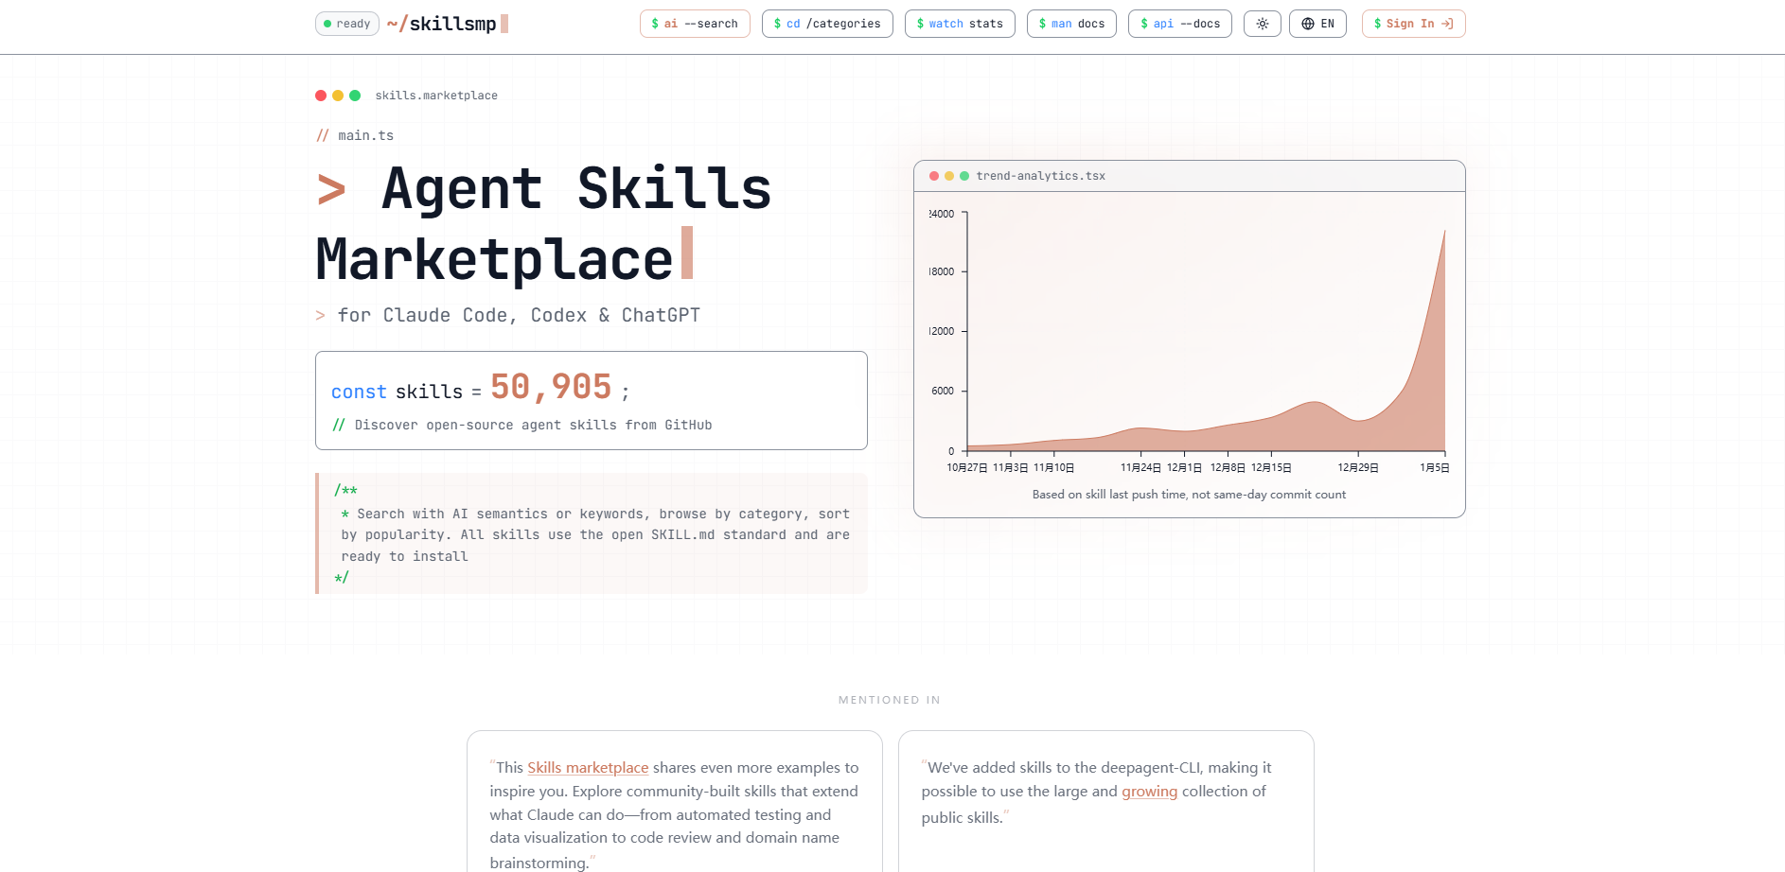Click the Sign In button
Image resolution: width=1785 pixels, height=872 pixels.
(x=1413, y=24)
